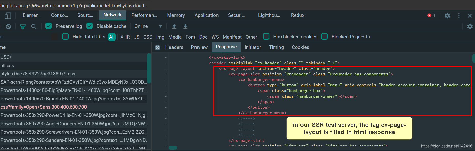Open Network panel settings gear
The height and width of the screenshot is (151, 475).
[470, 26]
